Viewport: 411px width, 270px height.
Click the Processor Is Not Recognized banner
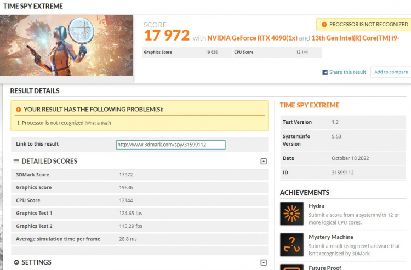[x=364, y=25]
